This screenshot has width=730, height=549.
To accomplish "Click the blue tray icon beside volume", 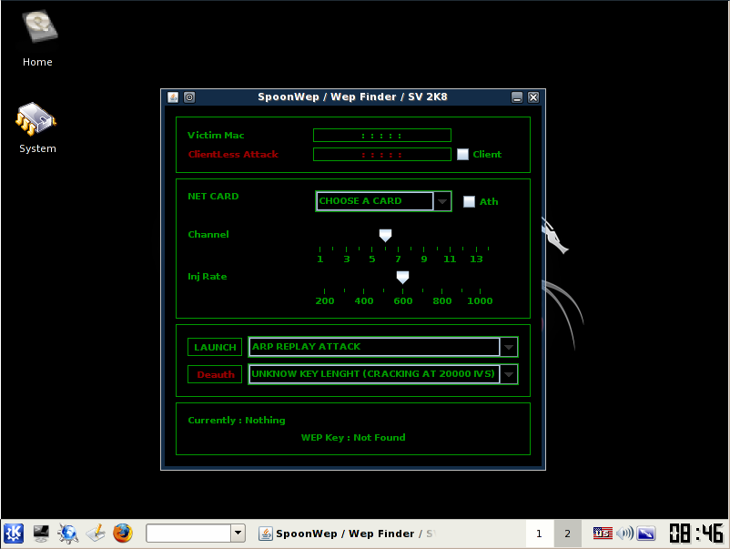I will pos(645,533).
